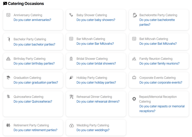Click the Corporate Events briefcase icon

tap(134, 78)
